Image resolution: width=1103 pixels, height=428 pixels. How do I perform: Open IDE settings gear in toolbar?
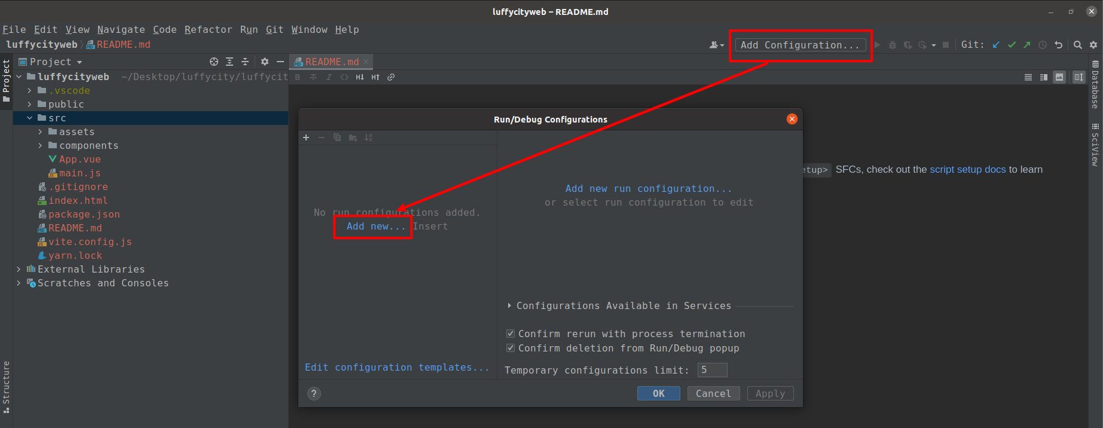tap(1093, 45)
